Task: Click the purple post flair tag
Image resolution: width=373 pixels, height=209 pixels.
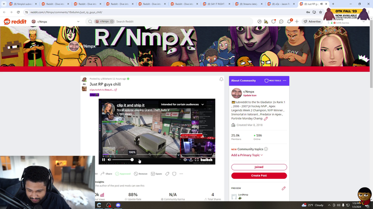Action: [x=94, y=95]
